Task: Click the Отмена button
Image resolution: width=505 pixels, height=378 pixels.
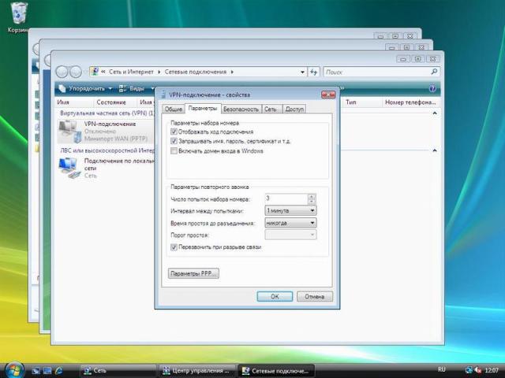Action: click(315, 296)
